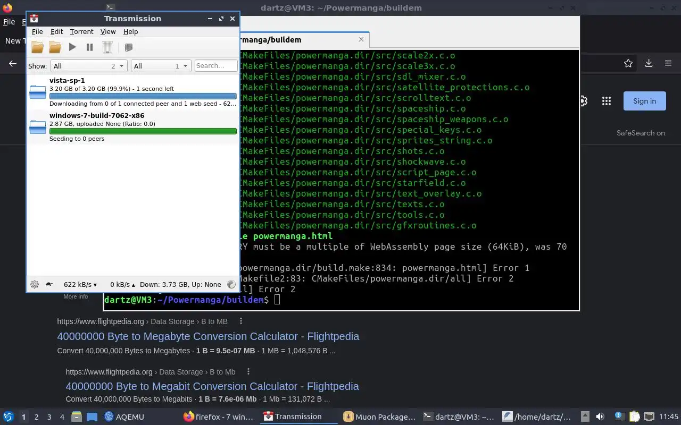
Task: Open three-dot menu beside B to MB result
Action: coord(241,321)
